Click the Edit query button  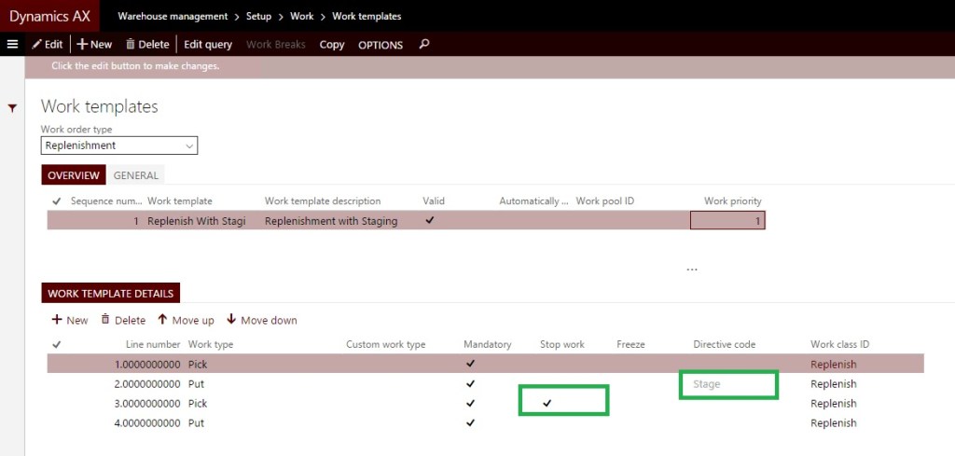point(208,45)
